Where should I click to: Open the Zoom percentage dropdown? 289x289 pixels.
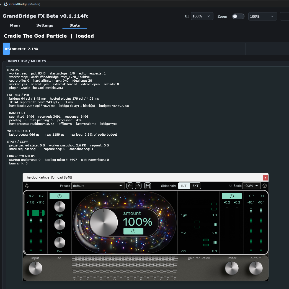tap(262, 16)
